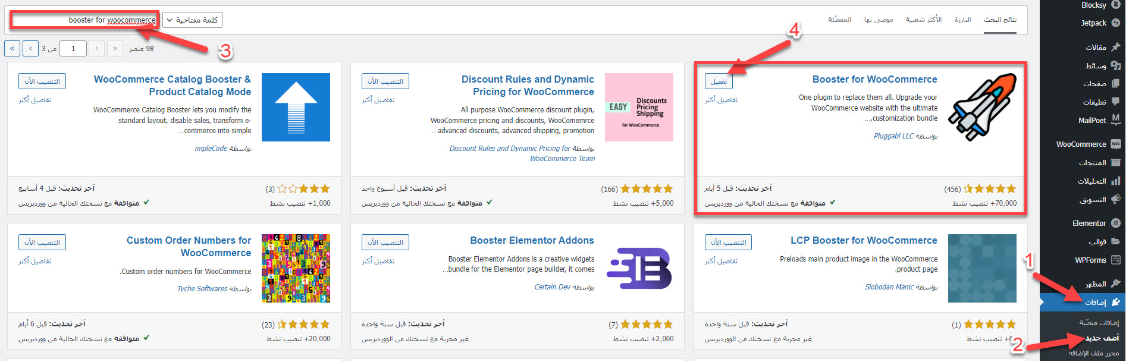The height and width of the screenshot is (362, 1126).
Task: Open WooCommerce menu label in sidebar
Action: pos(1081,144)
